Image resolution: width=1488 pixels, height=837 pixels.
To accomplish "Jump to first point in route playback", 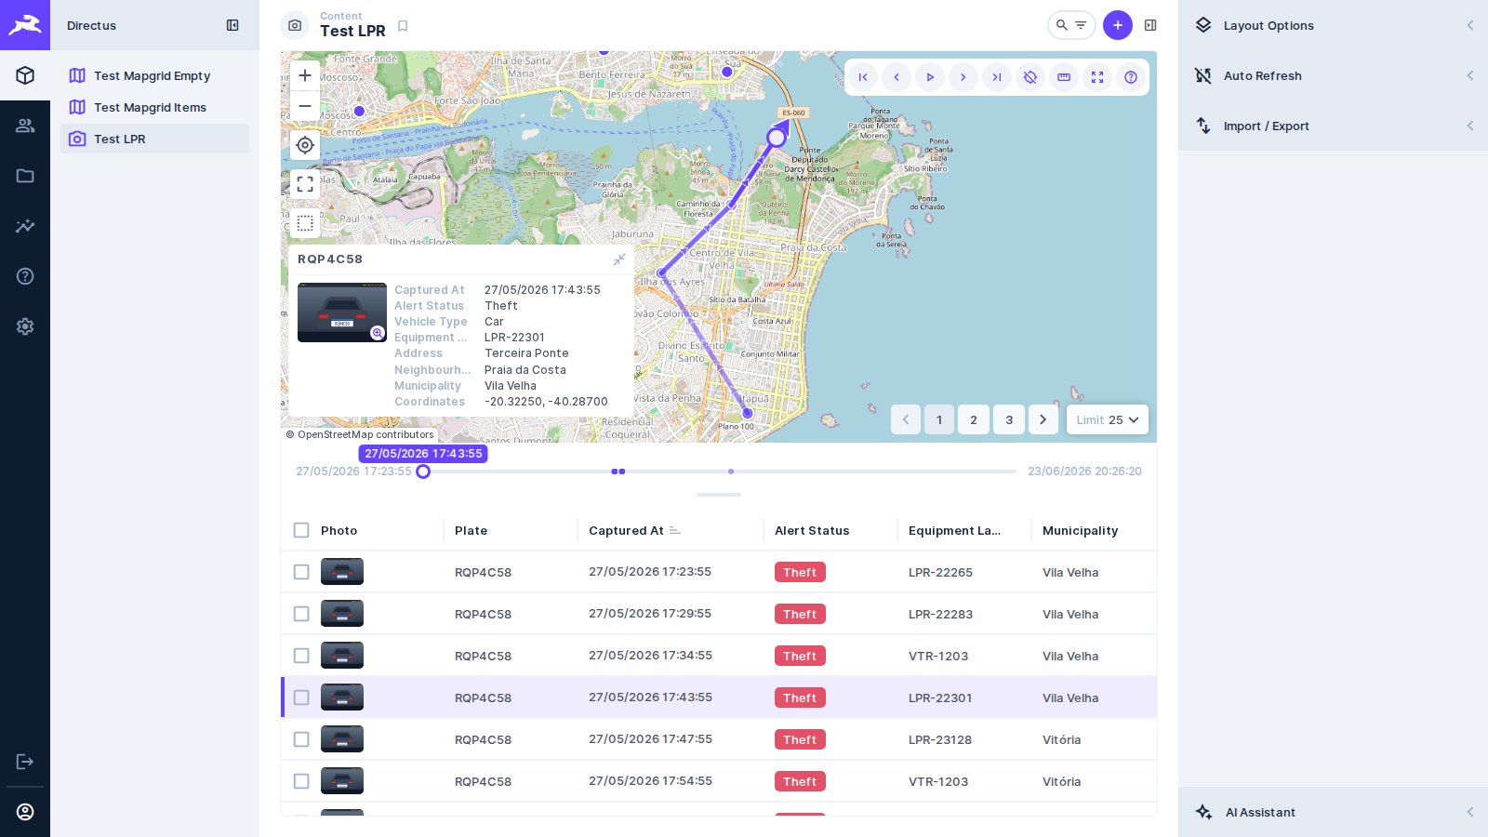I will click(x=863, y=77).
